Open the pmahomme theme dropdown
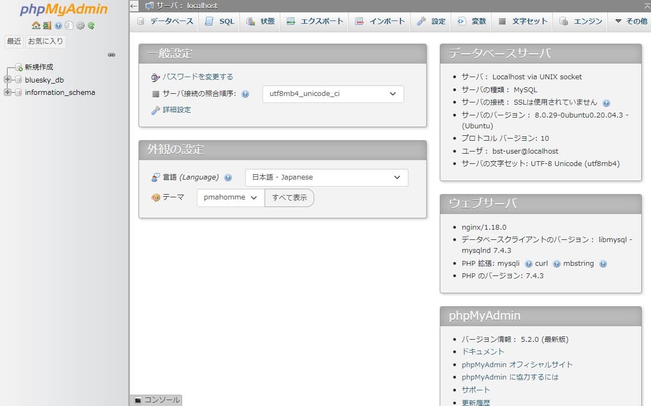Screen dimensions: 651x406 231,197
